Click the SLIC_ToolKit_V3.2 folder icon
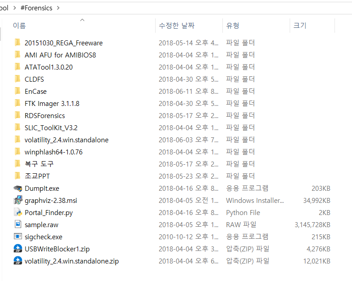 pos(17,127)
